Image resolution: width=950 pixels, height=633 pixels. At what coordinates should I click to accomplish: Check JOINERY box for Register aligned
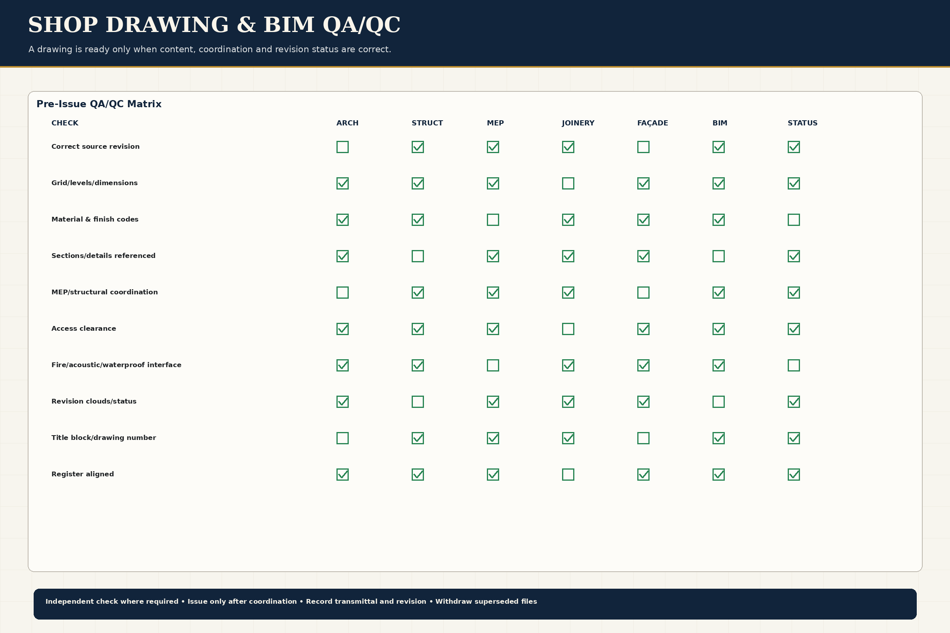pyautogui.click(x=568, y=474)
